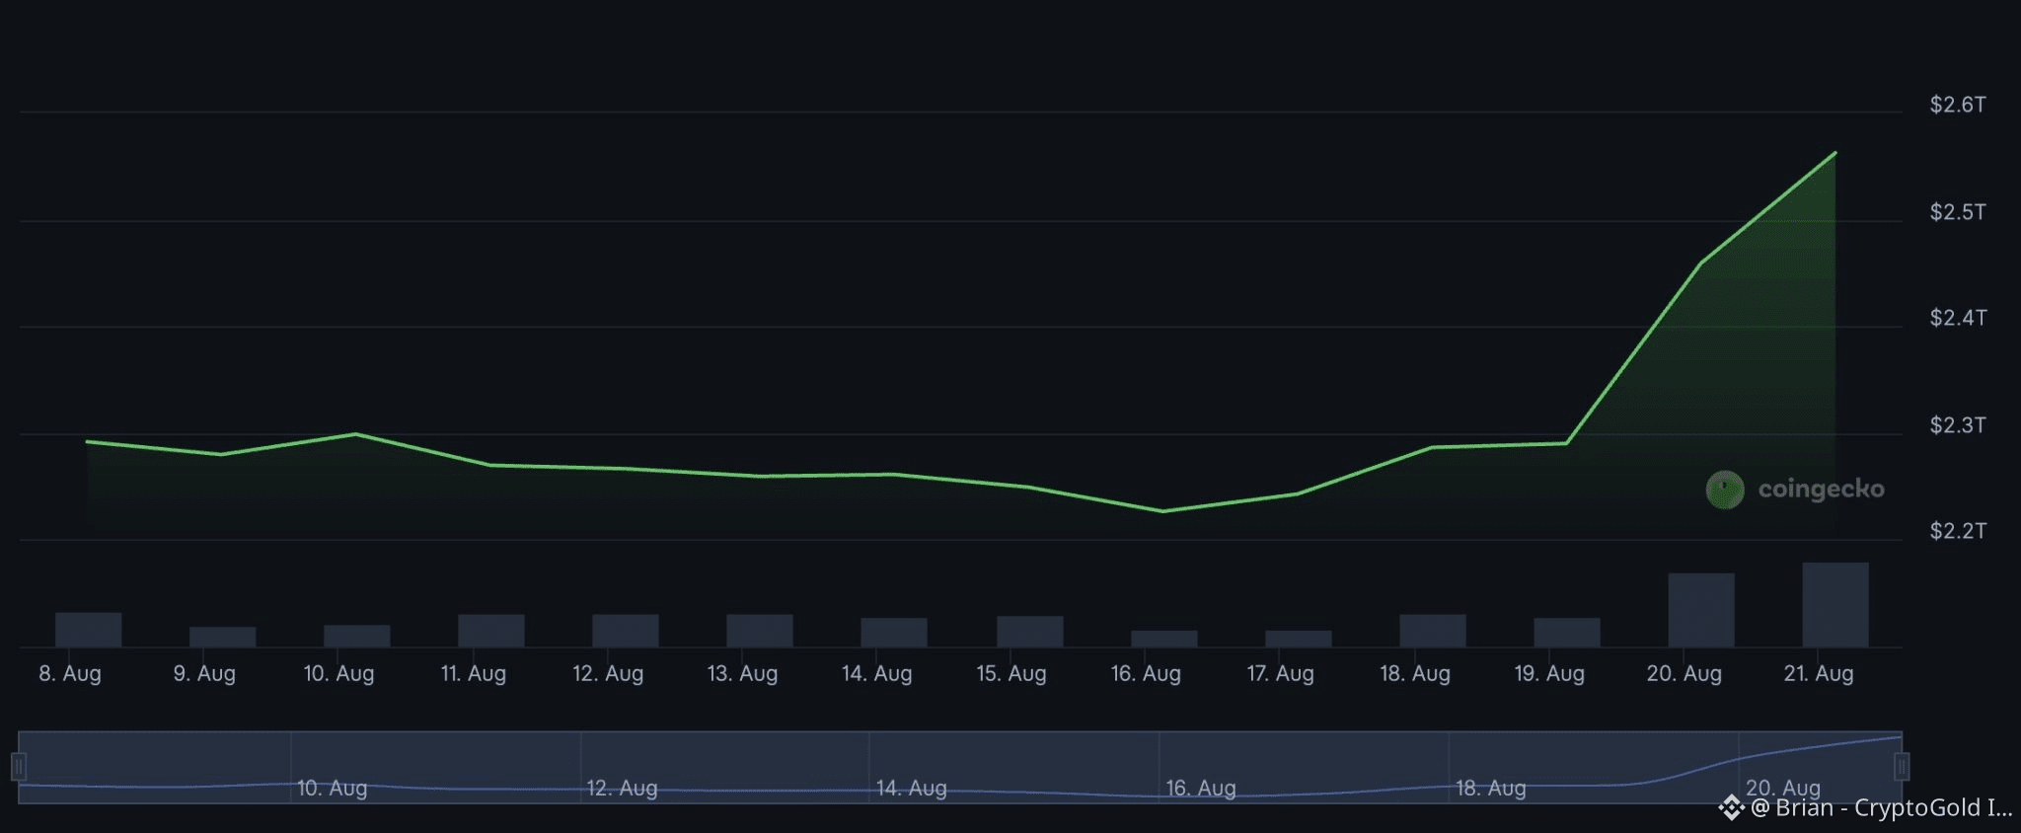The image size is (2021, 833).
Task: Click the $2.3T price axis label
Action: (1958, 425)
